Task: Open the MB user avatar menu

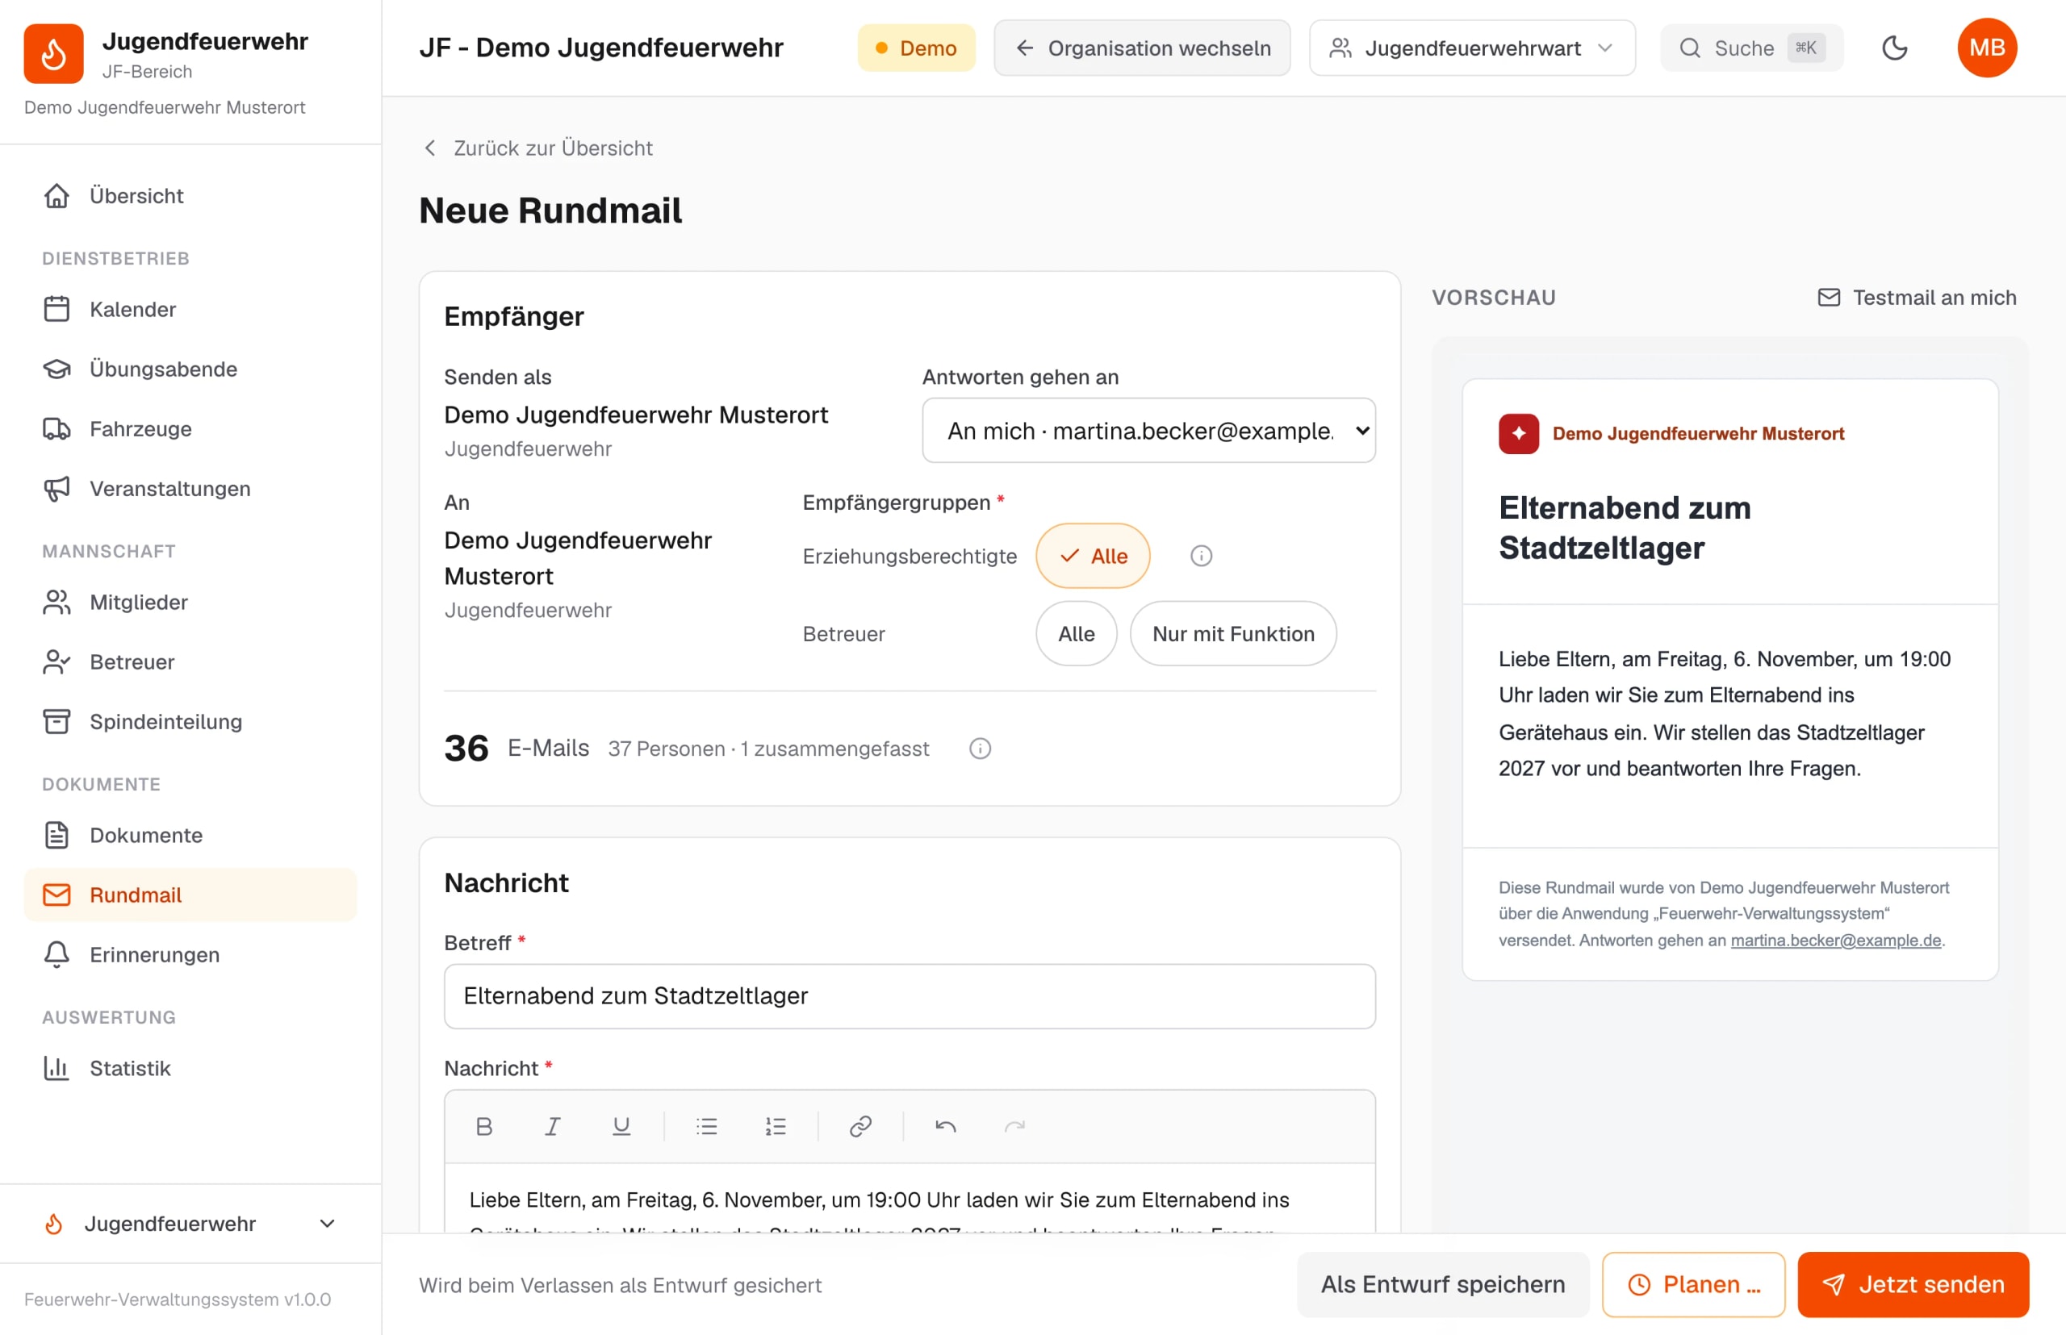Action: [1986, 48]
